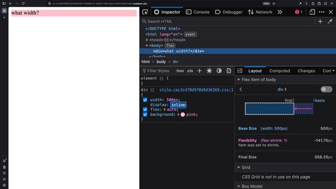The image size is (336, 189).
Task: Collapse the body node
Action: click(147, 46)
